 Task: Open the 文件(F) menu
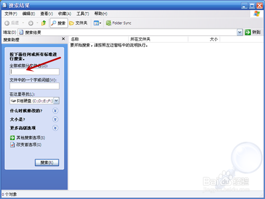11,14
